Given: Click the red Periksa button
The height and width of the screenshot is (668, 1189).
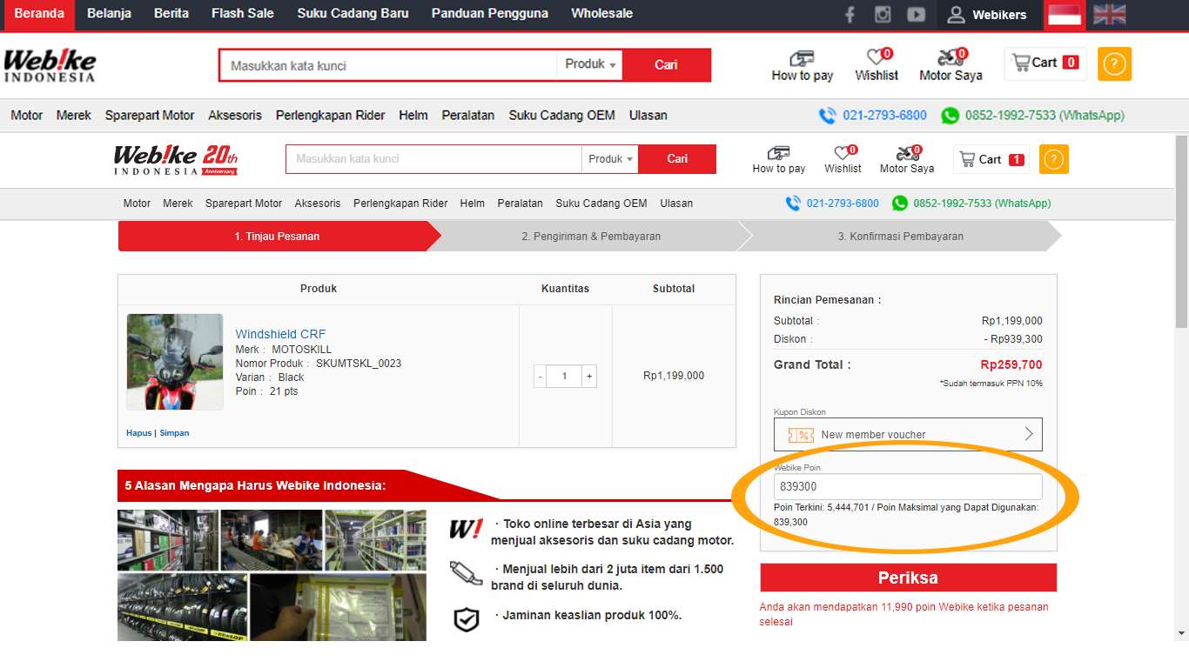Looking at the screenshot, I should click(x=908, y=578).
